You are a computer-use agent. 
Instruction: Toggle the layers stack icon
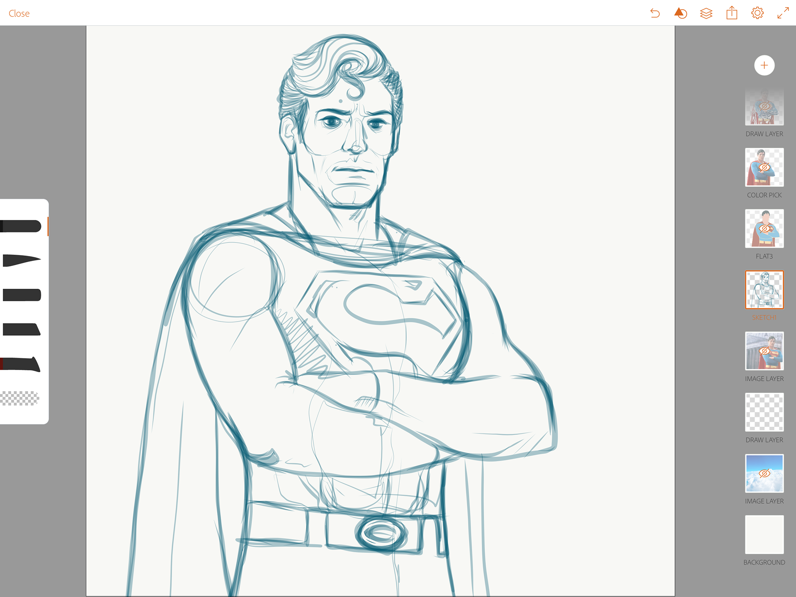click(706, 13)
